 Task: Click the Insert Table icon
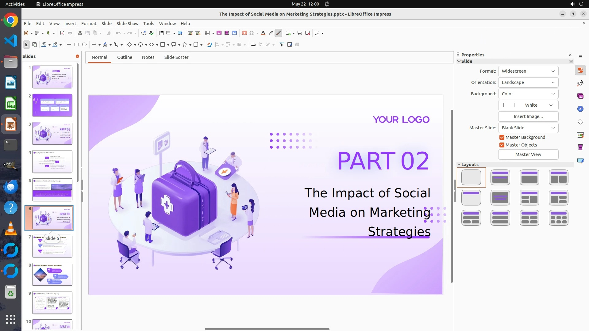click(x=208, y=33)
